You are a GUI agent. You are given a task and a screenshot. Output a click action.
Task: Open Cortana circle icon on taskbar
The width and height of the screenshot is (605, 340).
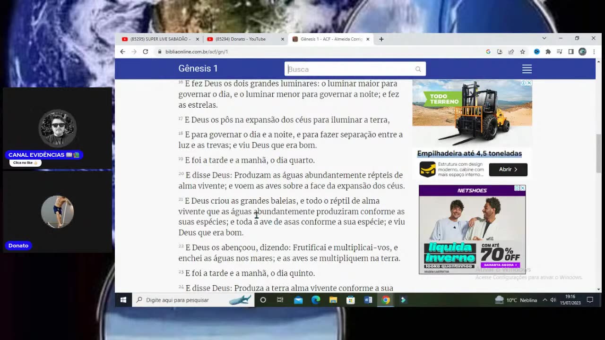pyautogui.click(x=263, y=300)
